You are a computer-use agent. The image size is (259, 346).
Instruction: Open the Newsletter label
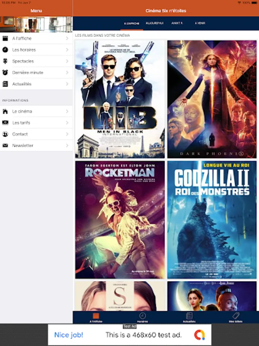pos(23,145)
